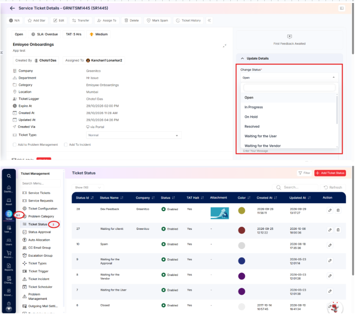Open Users module in the sidebar

[x=9, y=242]
